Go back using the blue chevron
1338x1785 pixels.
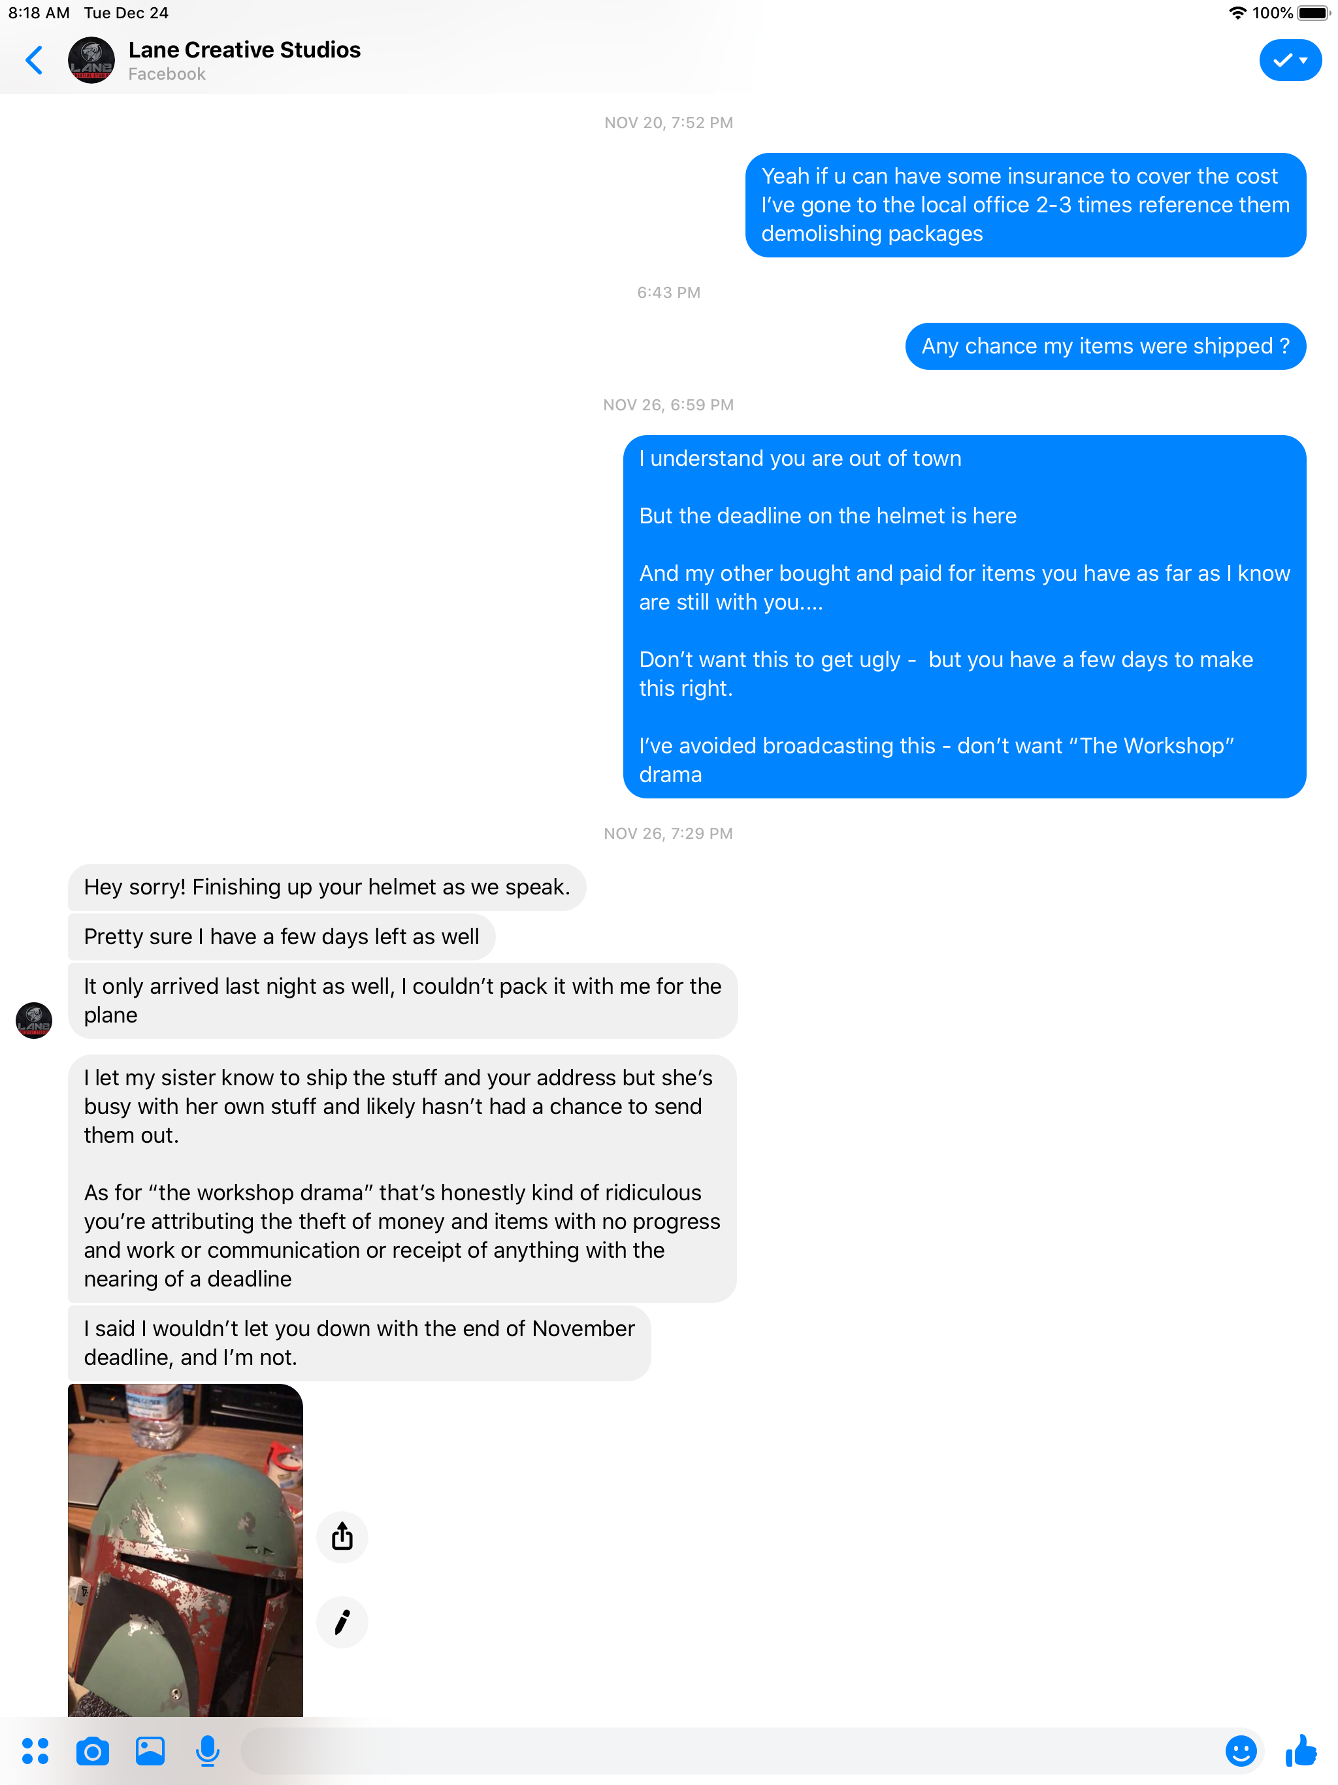pos(34,61)
